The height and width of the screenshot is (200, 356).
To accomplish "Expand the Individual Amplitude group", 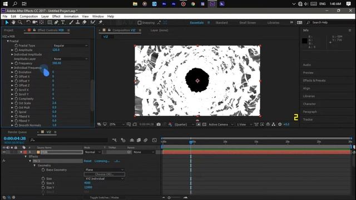I will [12, 54].
